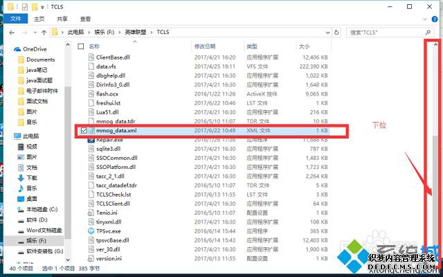Click the Back navigation arrow
Image resolution: width=443 pixels, height=277 pixels.
12,33
